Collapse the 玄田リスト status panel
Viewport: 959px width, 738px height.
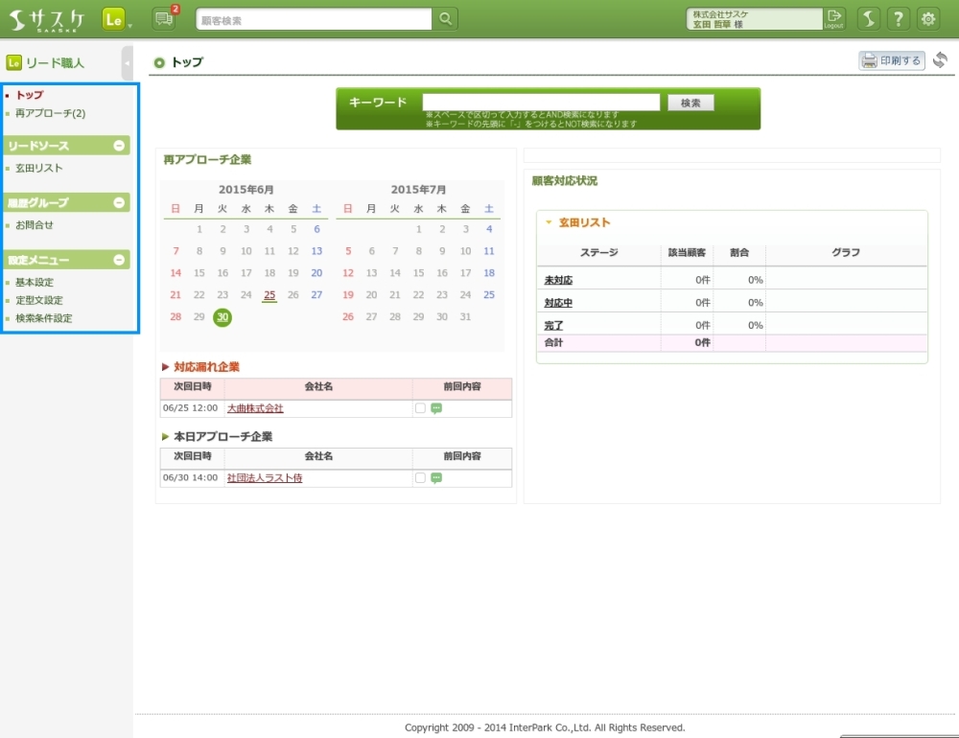tap(549, 222)
